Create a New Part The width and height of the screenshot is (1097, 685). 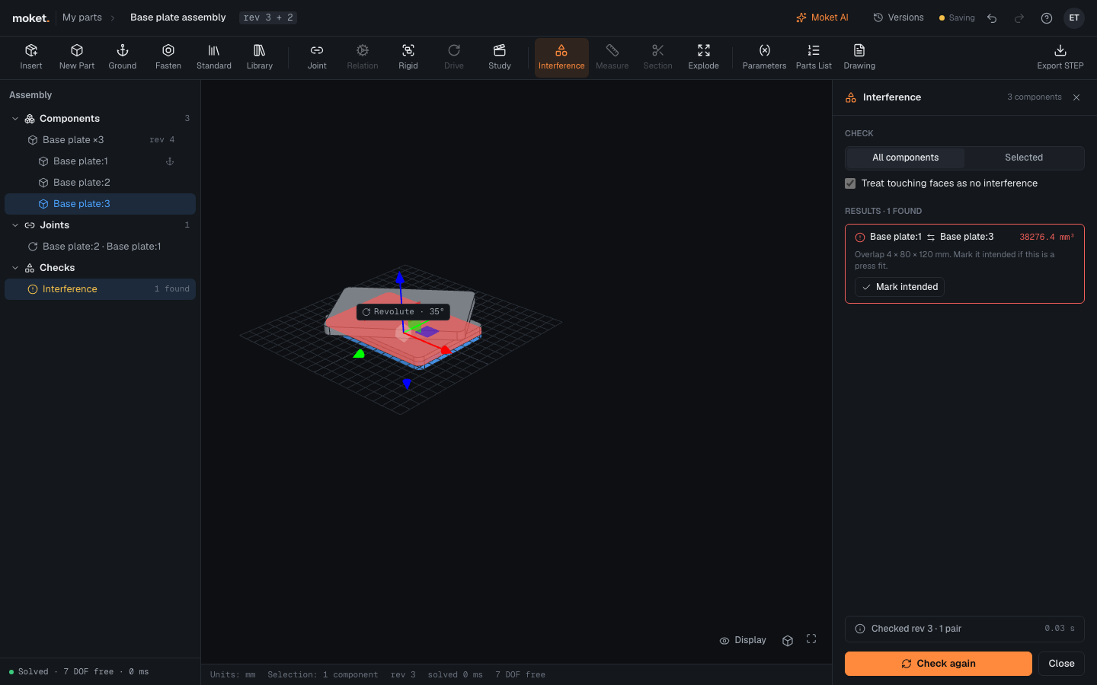click(77, 57)
